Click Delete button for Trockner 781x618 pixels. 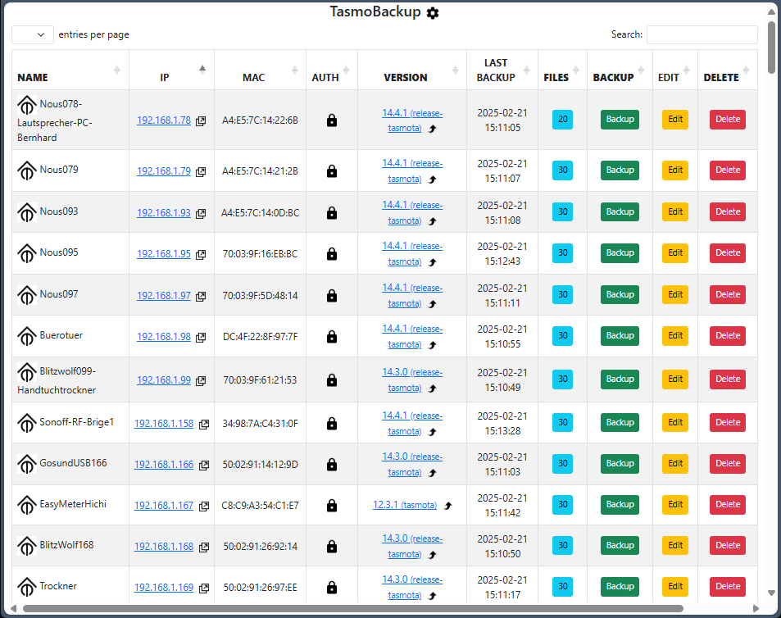[x=727, y=587]
